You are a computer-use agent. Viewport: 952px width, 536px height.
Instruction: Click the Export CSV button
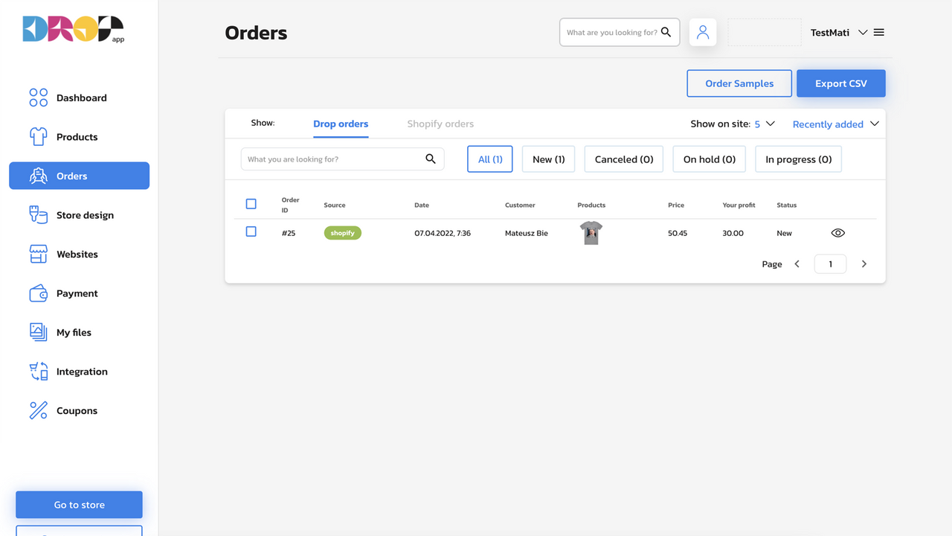coord(840,83)
